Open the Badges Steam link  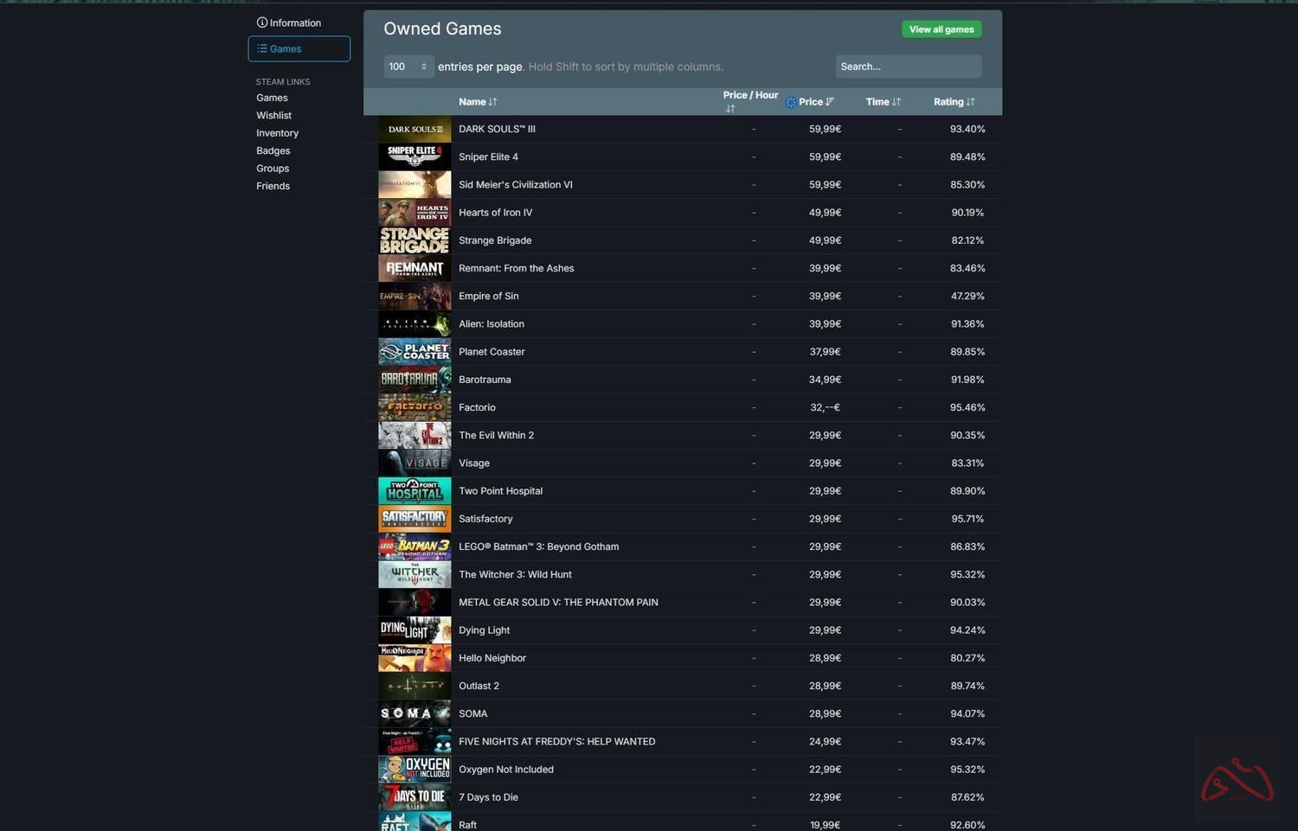tap(273, 150)
